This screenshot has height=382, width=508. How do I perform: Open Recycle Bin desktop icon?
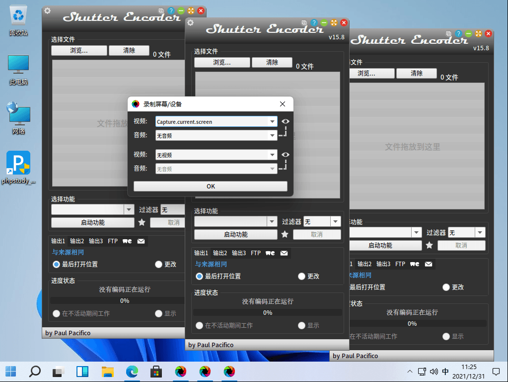pyautogui.click(x=18, y=20)
